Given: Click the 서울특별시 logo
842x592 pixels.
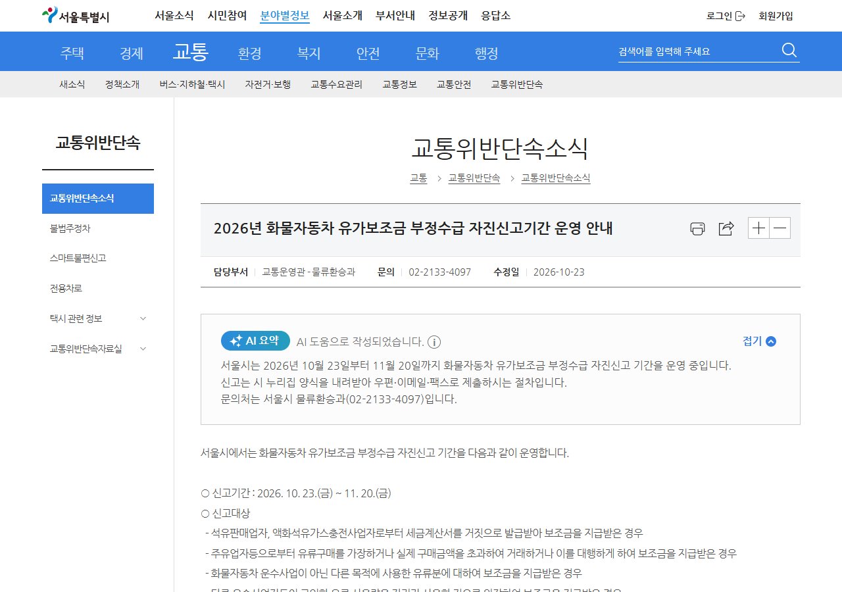Looking at the screenshot, I should pos(76,15).
